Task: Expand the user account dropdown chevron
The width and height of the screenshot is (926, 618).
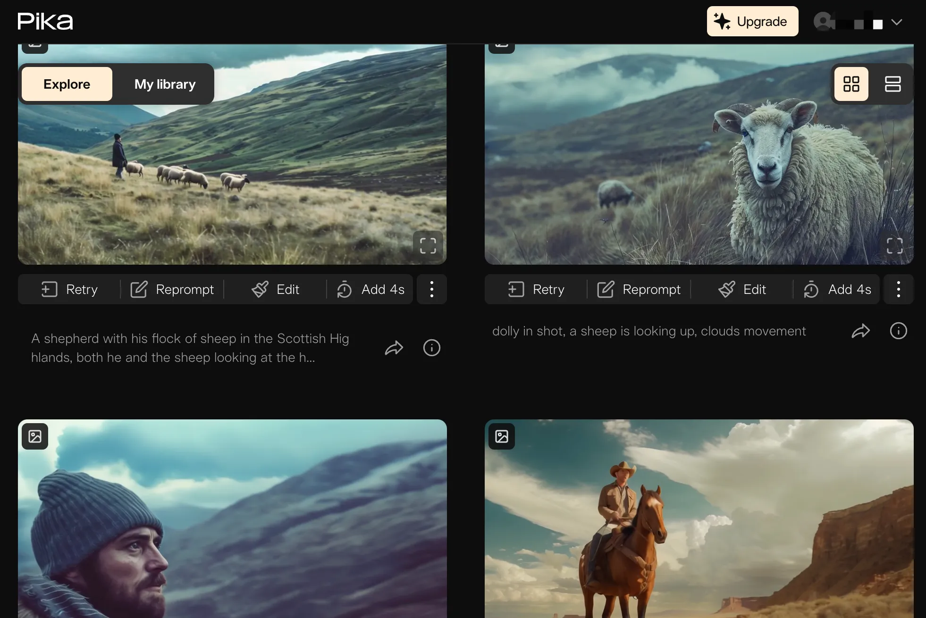Action: 896,22
